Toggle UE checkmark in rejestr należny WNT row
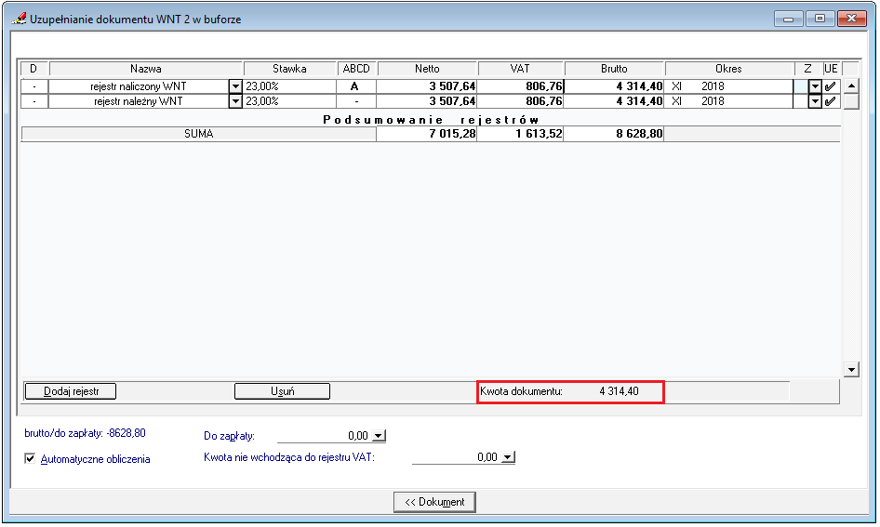Image resolution: width=880 pixels, height=527 pixels. (x=831, y=101)
